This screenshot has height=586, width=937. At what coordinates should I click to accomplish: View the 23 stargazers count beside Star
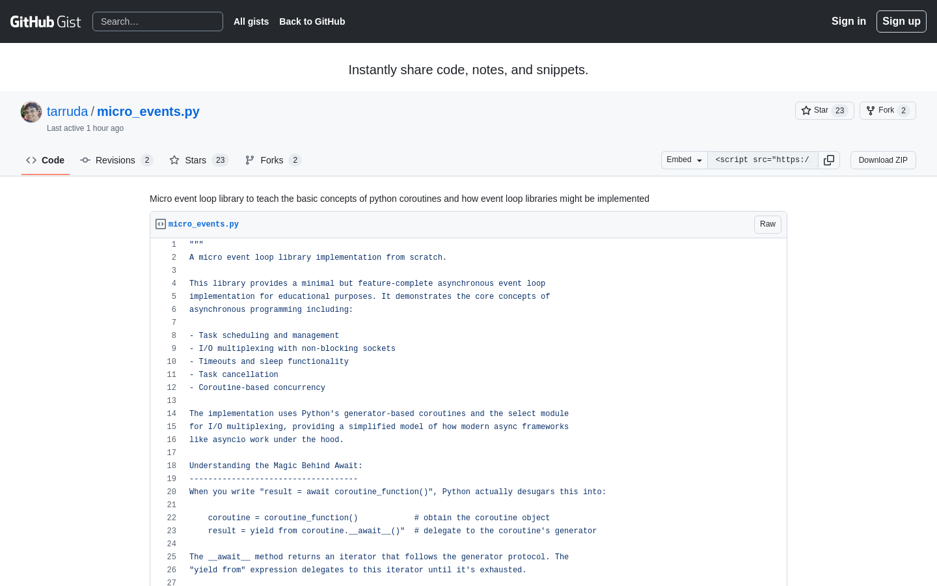(840, 111)
